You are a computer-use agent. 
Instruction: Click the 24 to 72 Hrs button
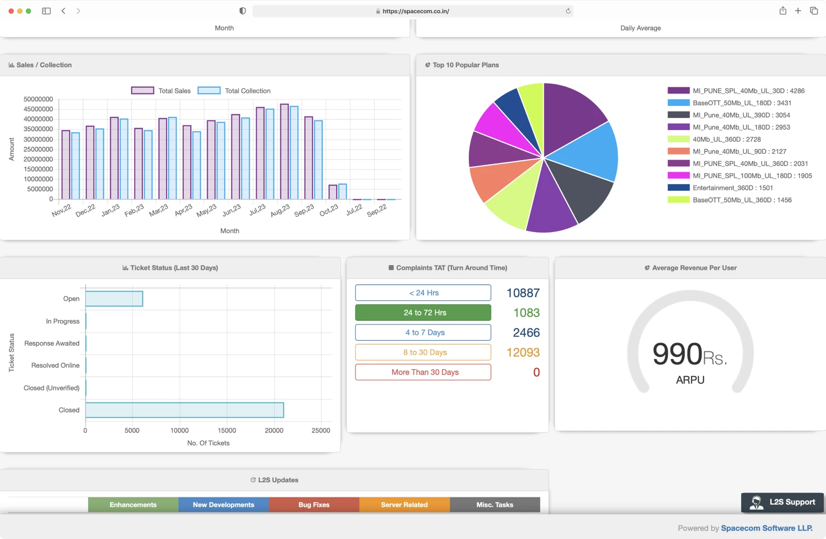point(423,313)
